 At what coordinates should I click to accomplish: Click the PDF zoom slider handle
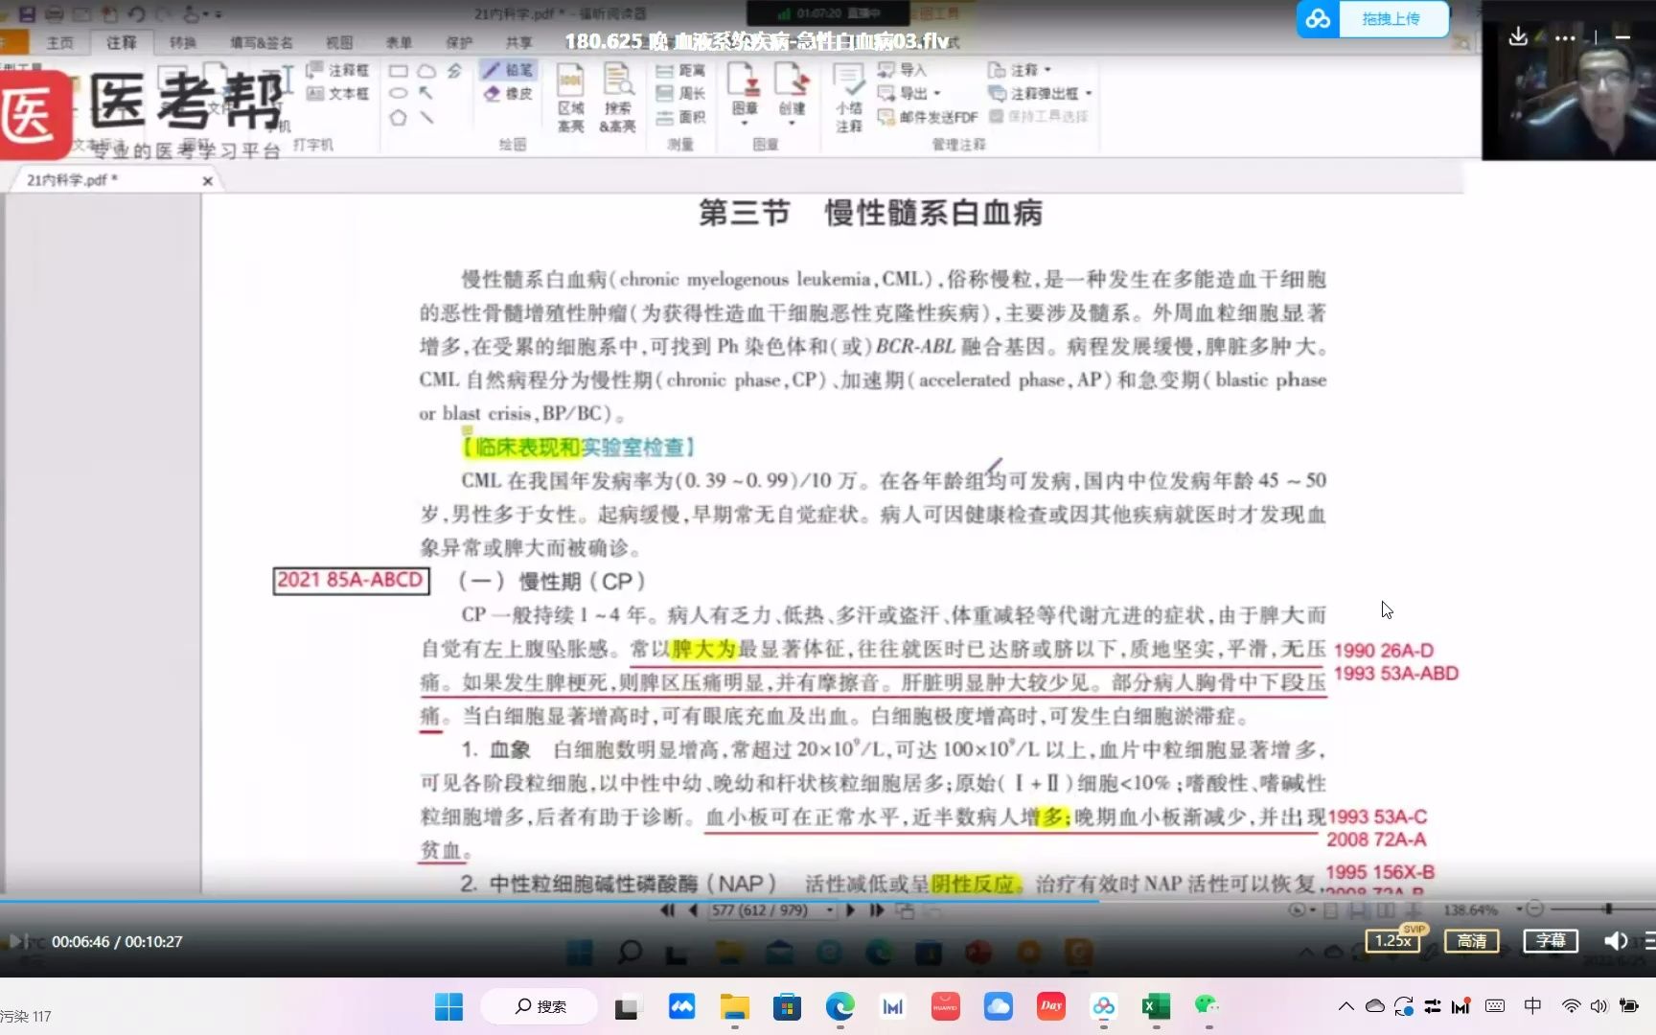click(x=1608, y=908)
